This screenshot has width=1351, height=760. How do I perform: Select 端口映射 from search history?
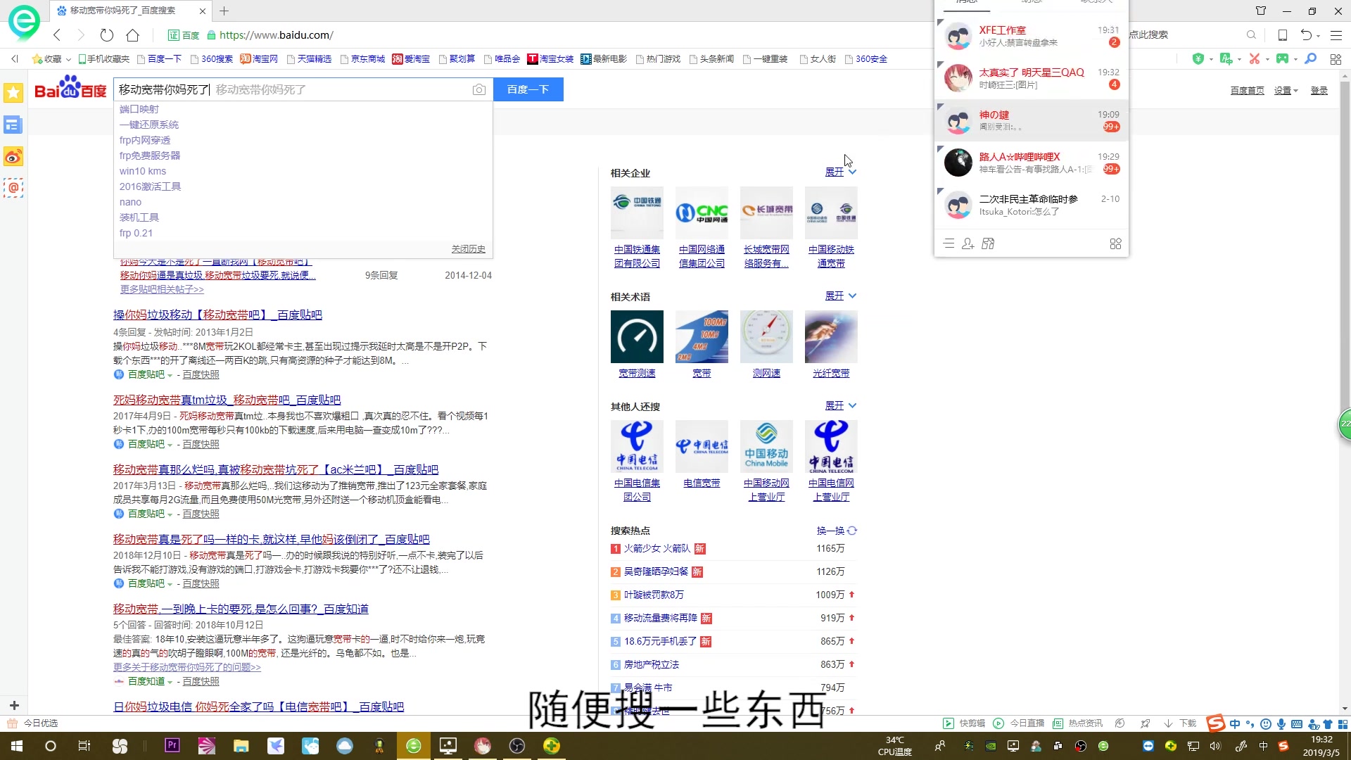[x=139, y=109]
